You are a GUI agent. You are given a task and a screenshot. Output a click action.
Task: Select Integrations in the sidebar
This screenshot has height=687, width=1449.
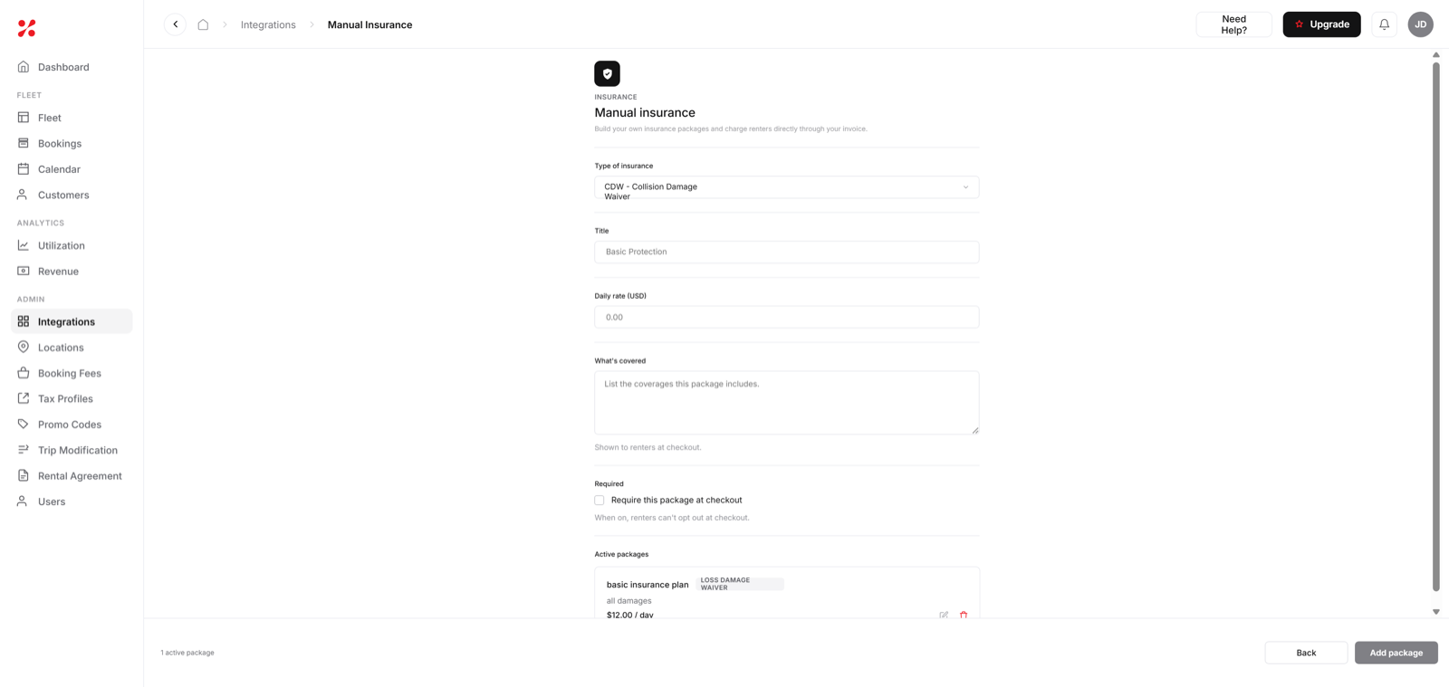[72, 321]
